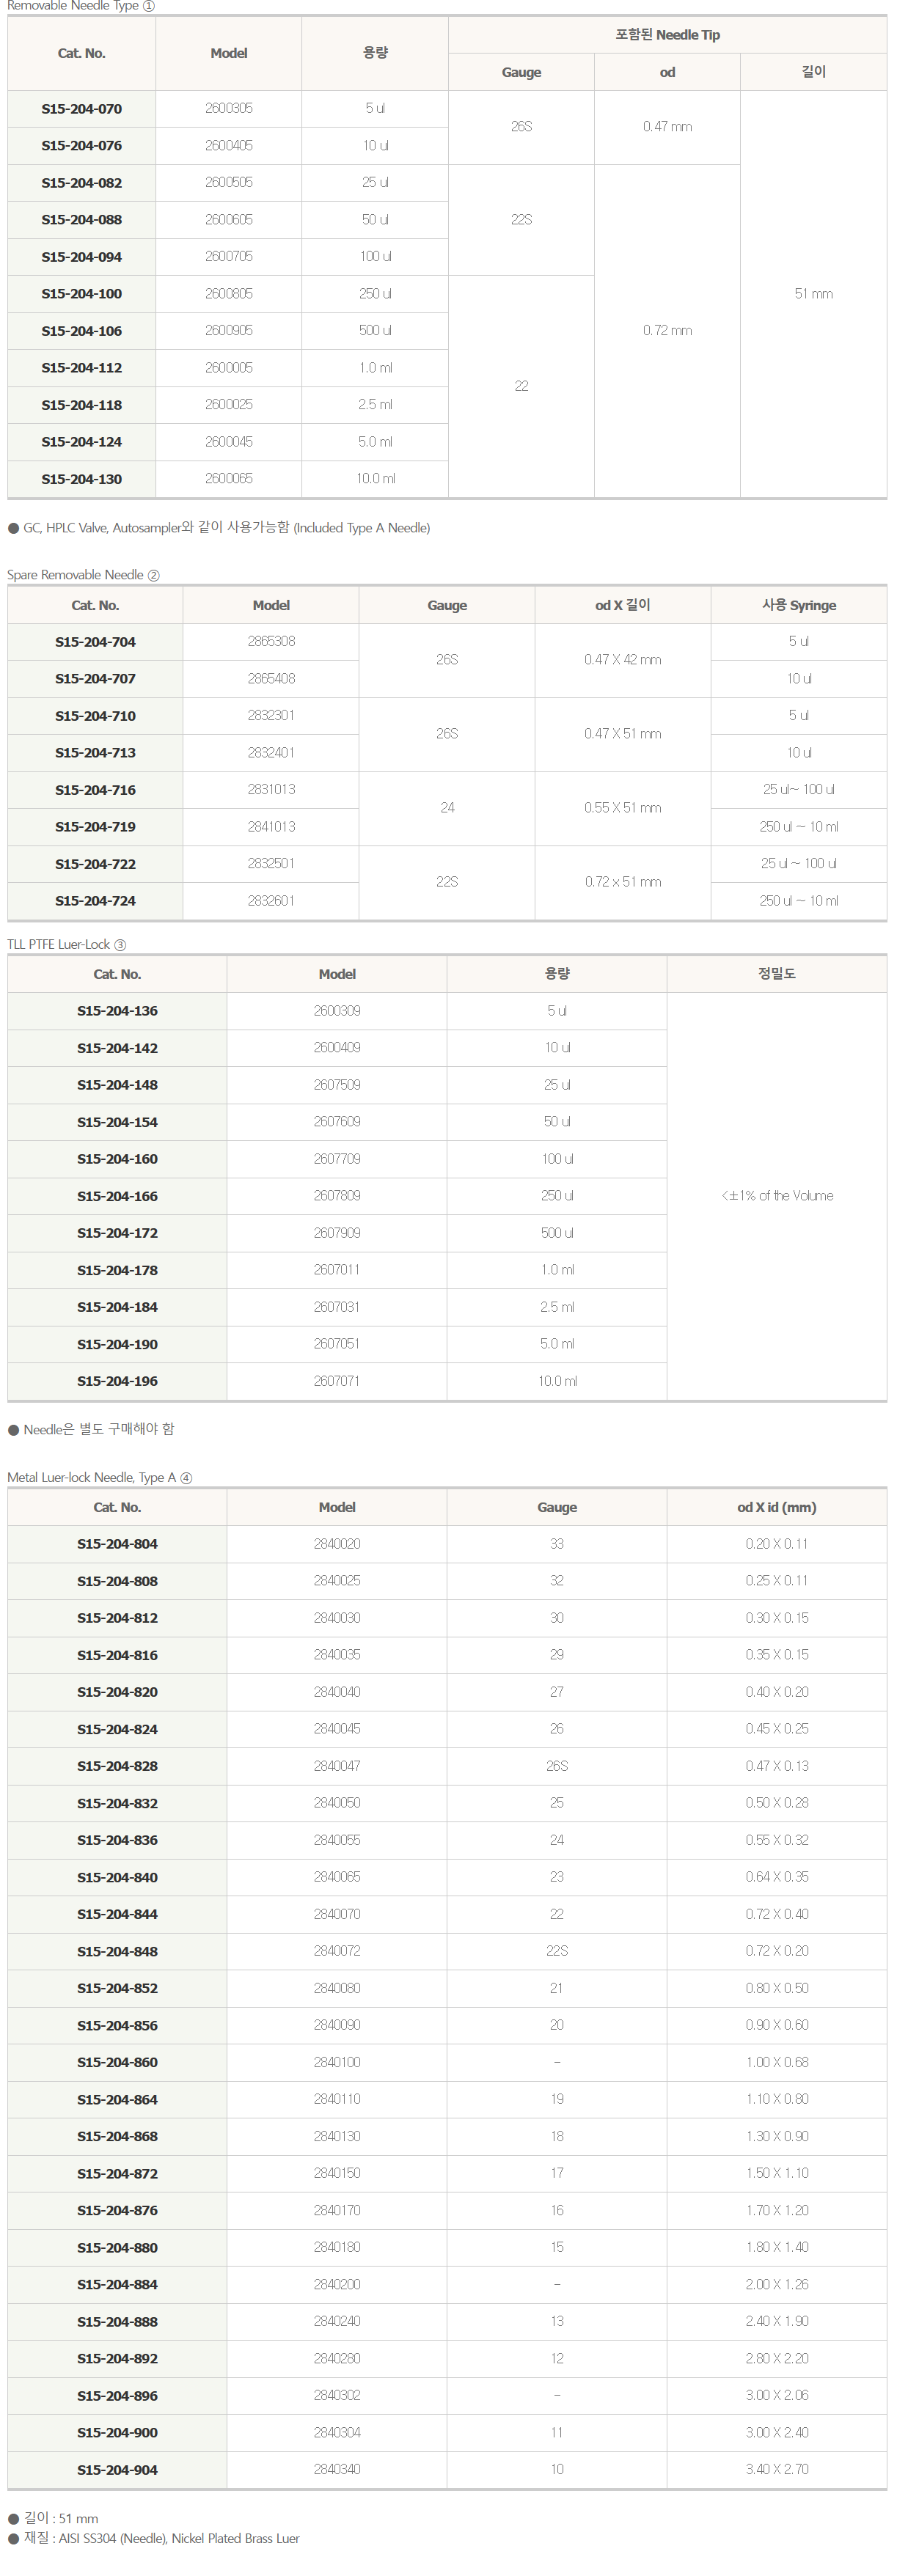Select catalog number S15-204-904
The height and width of the screenshot is (2576, 897).
[x=117, y=2469]
